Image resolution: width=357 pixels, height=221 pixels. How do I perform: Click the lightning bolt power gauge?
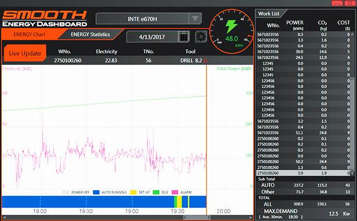[x=231, y=32]
